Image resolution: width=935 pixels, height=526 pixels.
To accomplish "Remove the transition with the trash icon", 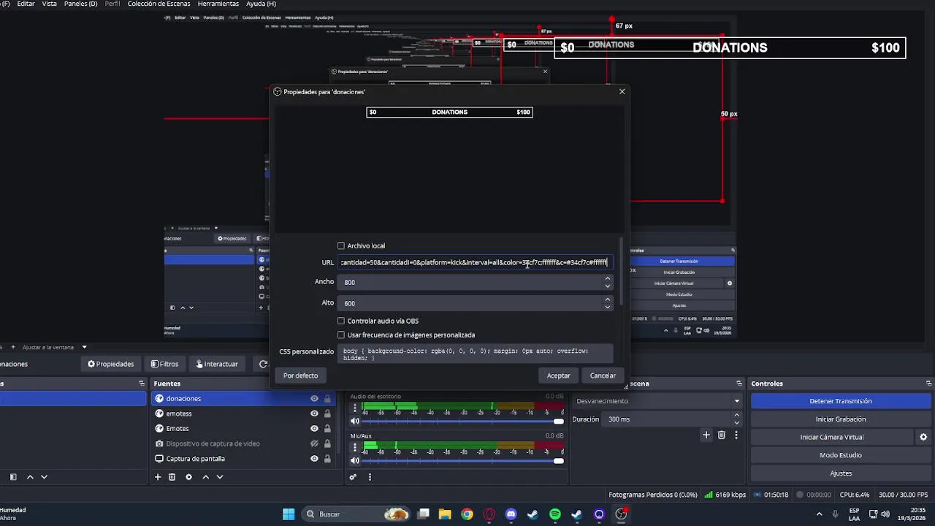I will click(722, 435).
